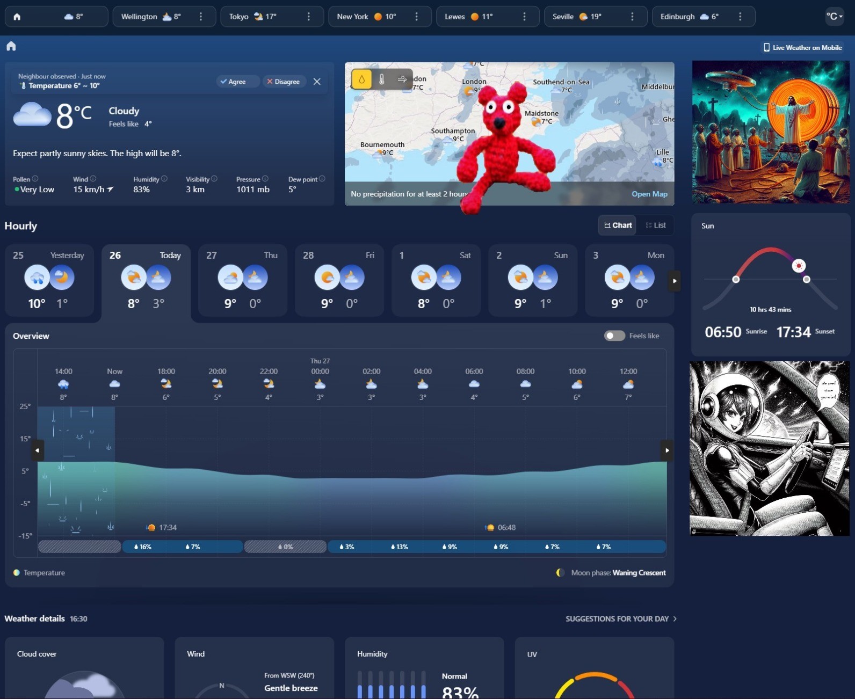
Task: Open Live Weather on Mobile link
Action: (803, 47)
